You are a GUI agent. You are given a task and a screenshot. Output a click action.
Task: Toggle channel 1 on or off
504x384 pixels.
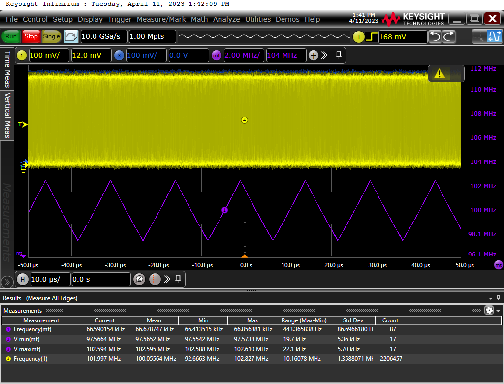22,55
